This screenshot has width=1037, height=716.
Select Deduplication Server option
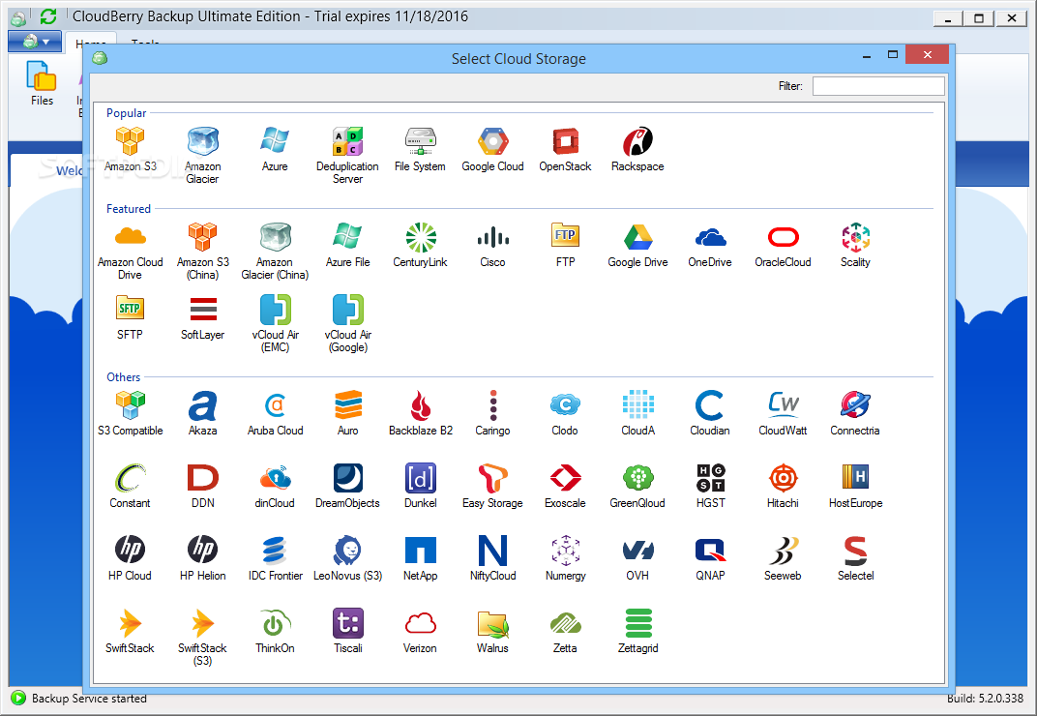pyautogui.click(x=347, y=156)
